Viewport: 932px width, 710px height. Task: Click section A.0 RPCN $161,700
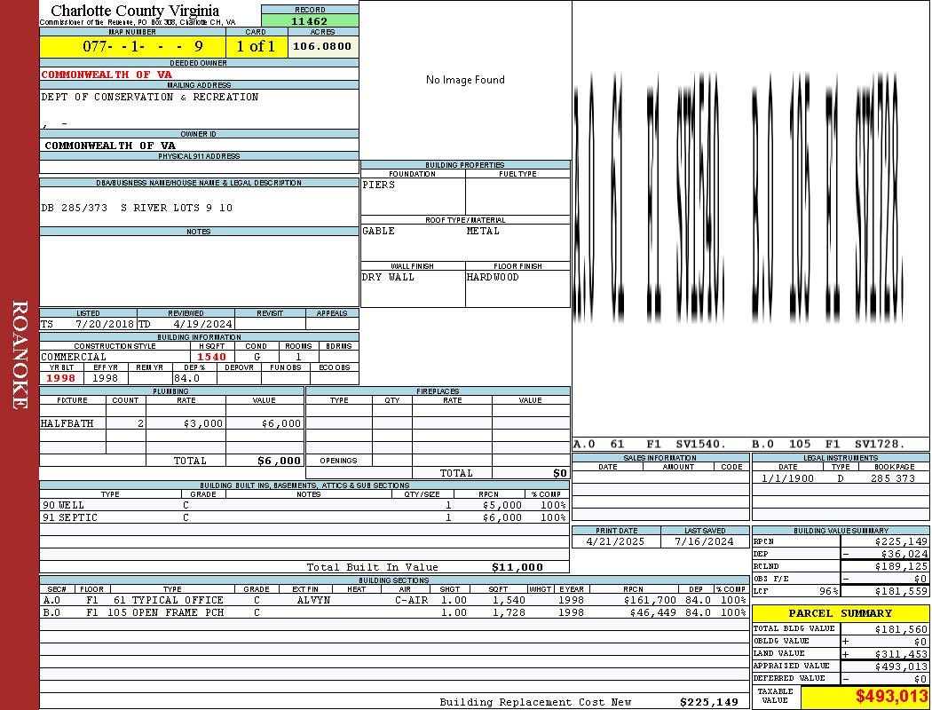pyautogui.click(x=650, y=600)
